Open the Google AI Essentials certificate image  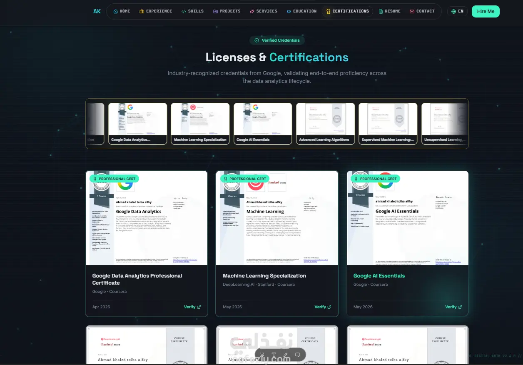[408, 218]
